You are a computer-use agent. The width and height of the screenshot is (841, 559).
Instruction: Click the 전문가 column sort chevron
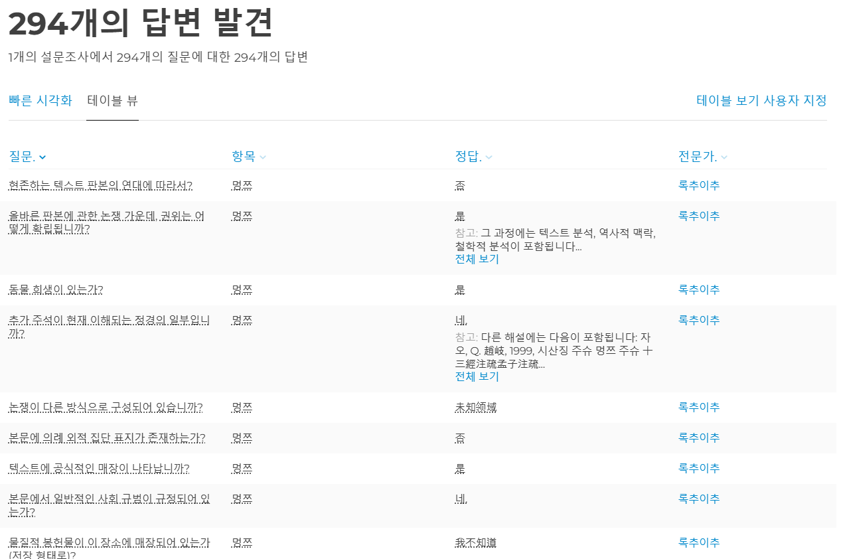(724, 157)
